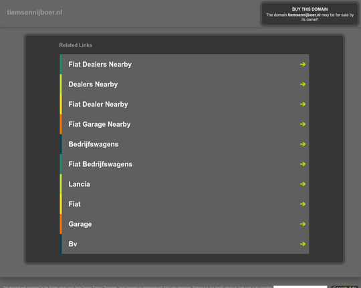Visit the Bedrijfswagens link

(x=94, y=144)
